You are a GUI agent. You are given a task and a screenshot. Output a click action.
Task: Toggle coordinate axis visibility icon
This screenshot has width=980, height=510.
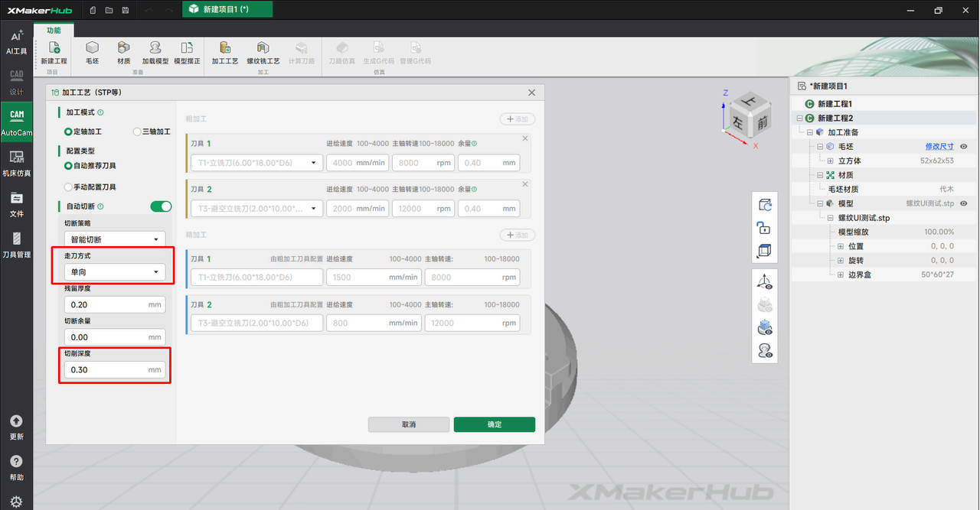[x=765, y=281]
